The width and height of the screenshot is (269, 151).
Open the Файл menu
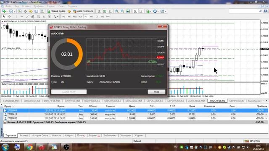click(8, 6)
